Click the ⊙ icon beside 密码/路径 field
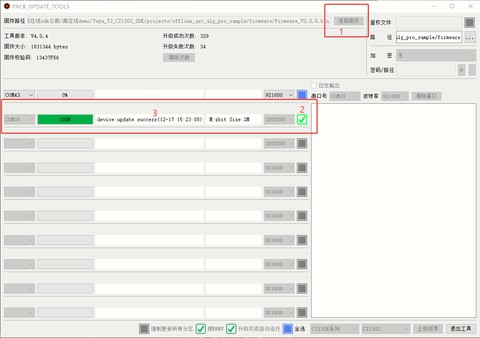Viewport: 480px width, 338px height. pyautogui.click(x=461, y=70)
